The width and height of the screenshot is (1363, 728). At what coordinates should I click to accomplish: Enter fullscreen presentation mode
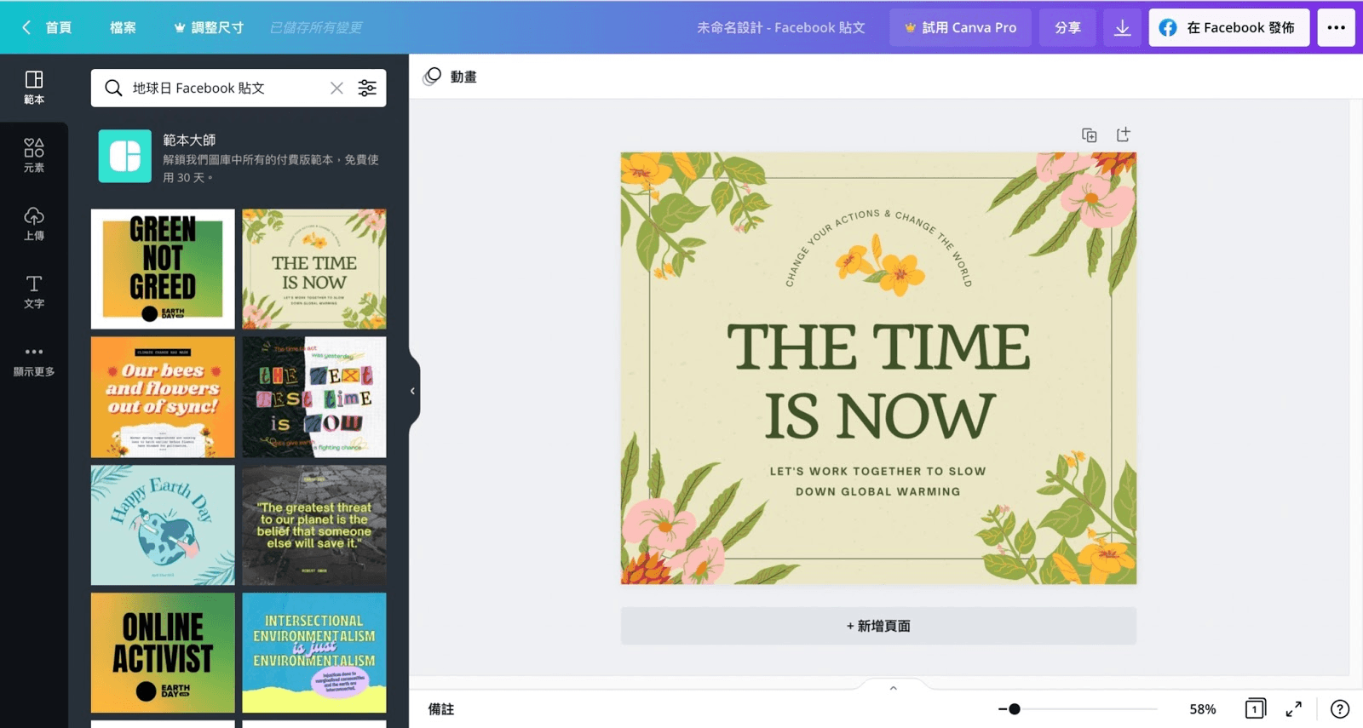[1294, 708]
